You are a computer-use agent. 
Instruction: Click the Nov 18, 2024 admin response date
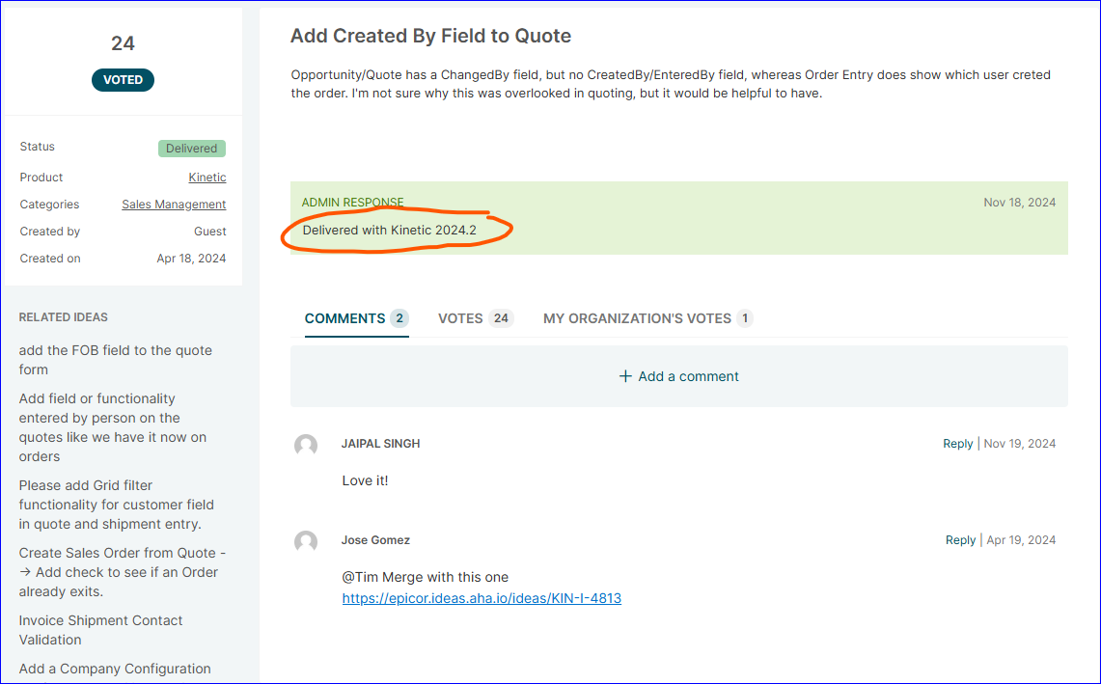(1020, 203)
